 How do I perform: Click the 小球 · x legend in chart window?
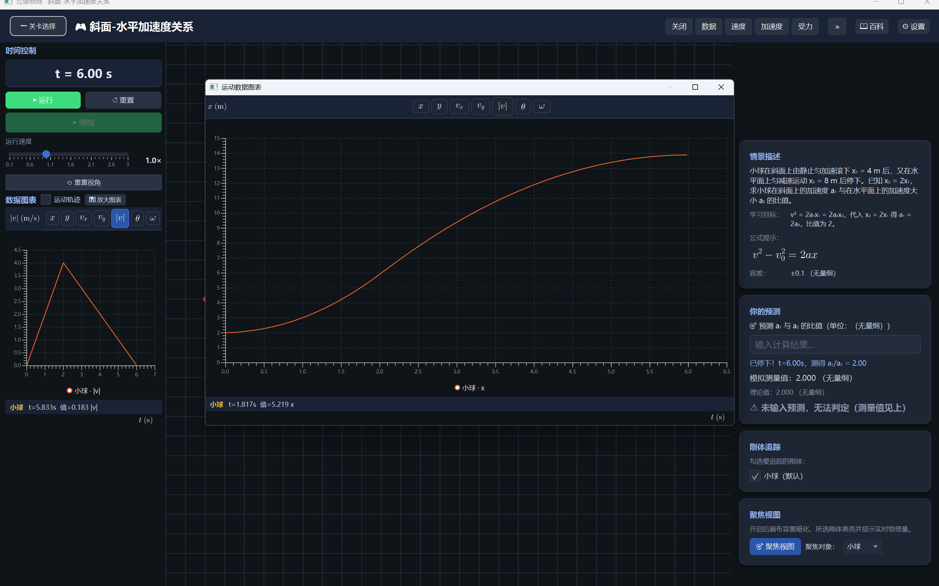coord(470,388)
